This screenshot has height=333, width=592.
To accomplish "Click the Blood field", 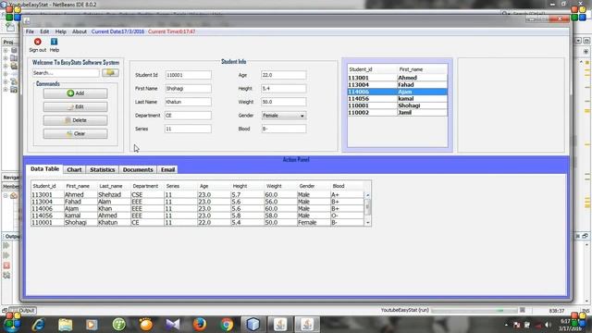I will [x=284, y=129].
